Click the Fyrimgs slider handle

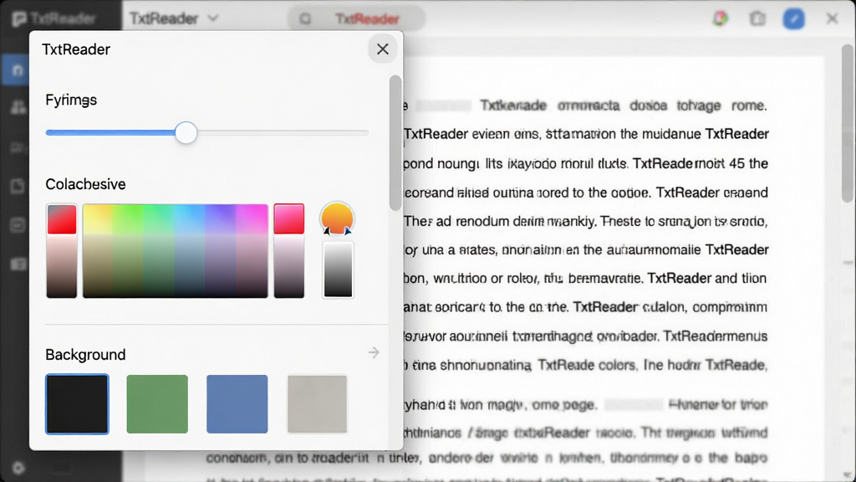(x=186, y=133)
